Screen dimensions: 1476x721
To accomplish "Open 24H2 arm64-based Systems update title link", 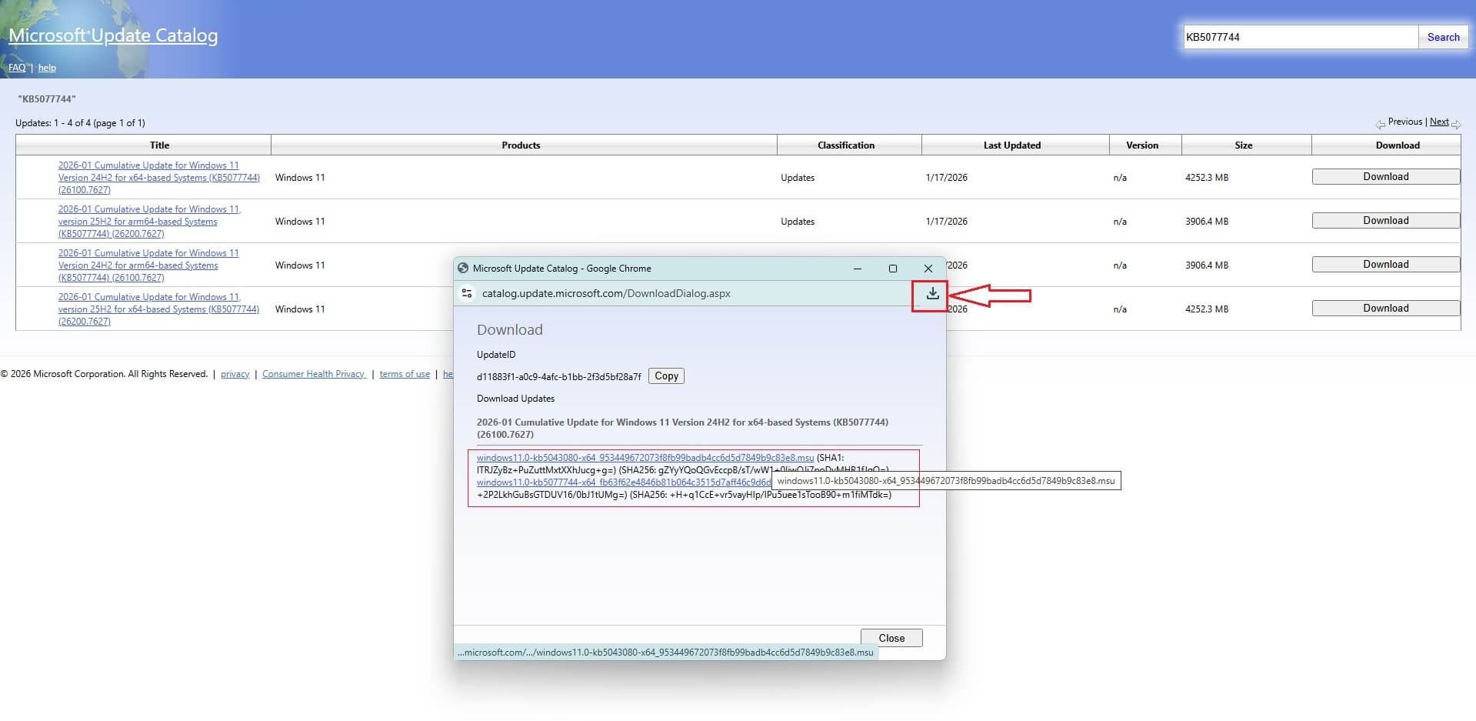I will [148, 265].
